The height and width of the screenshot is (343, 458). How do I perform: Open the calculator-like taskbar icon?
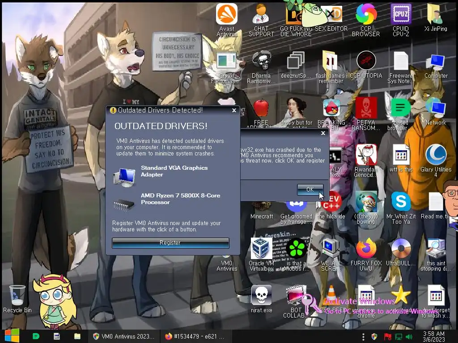click(x=57, y=336)
